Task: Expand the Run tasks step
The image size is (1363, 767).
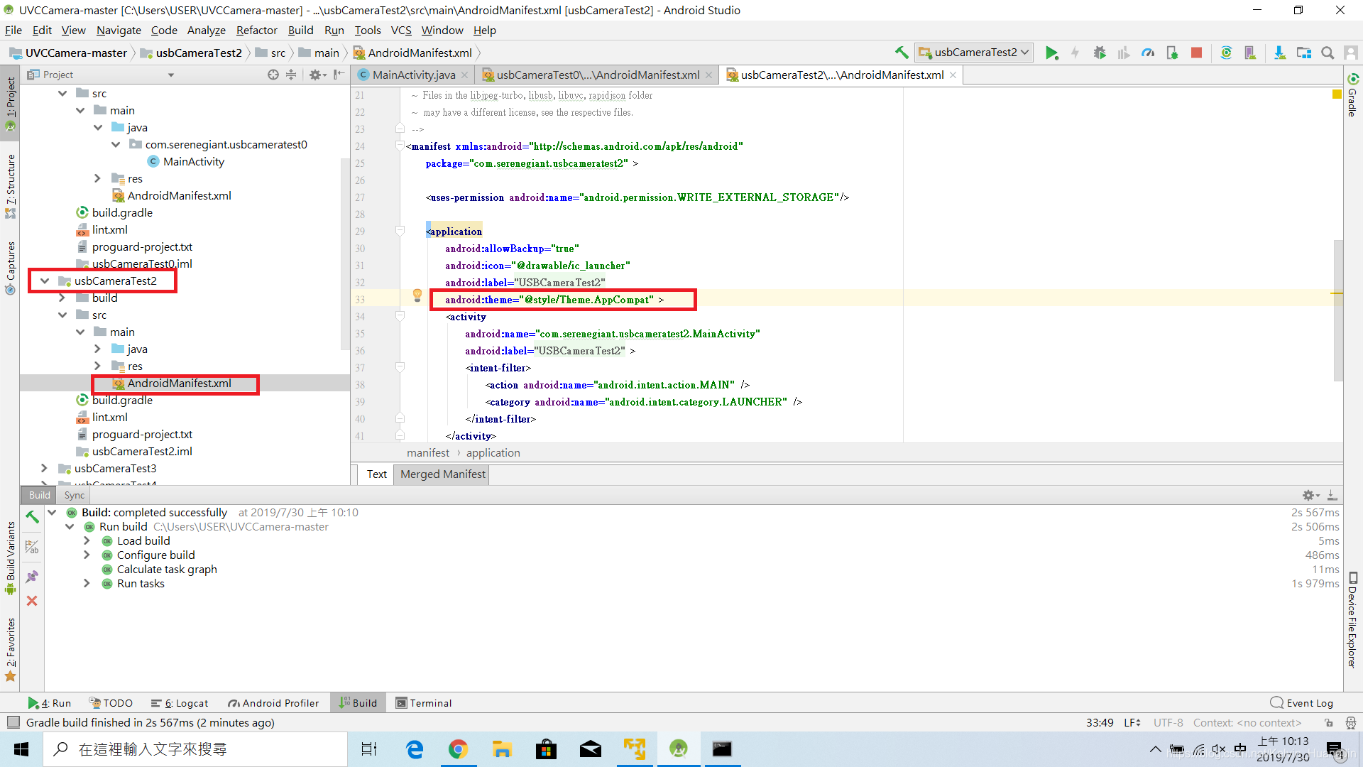Action: [x=87, y=584]
